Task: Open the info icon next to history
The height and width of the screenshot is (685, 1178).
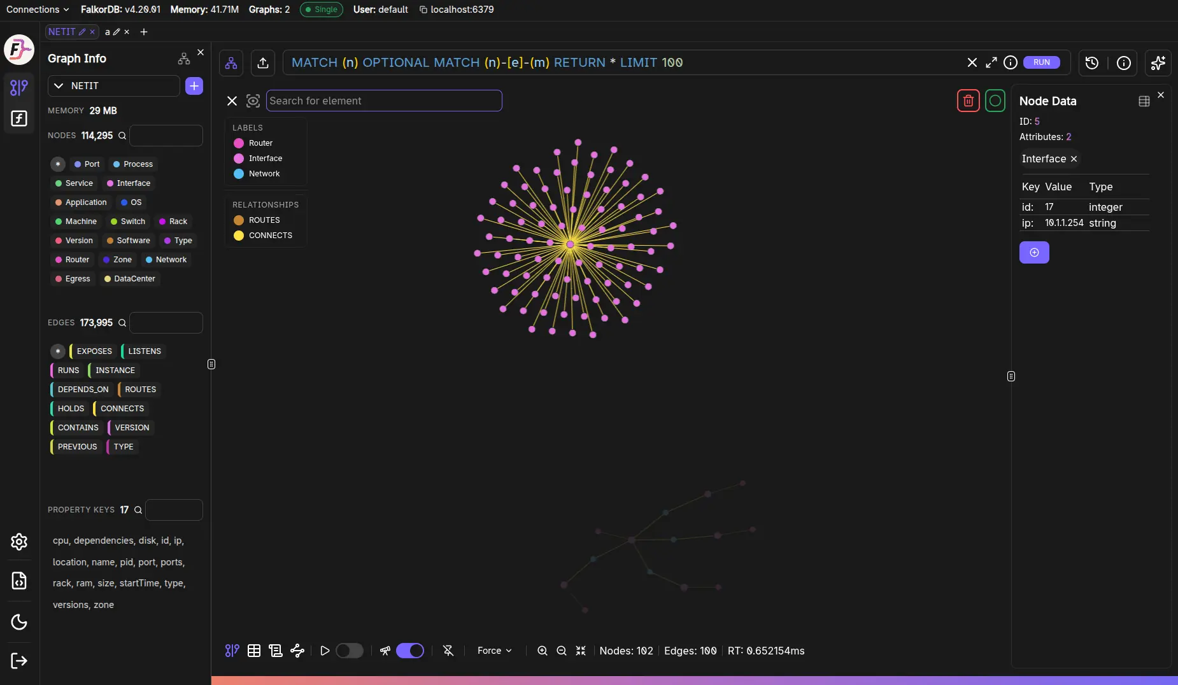Action: tap(1124, 62)
